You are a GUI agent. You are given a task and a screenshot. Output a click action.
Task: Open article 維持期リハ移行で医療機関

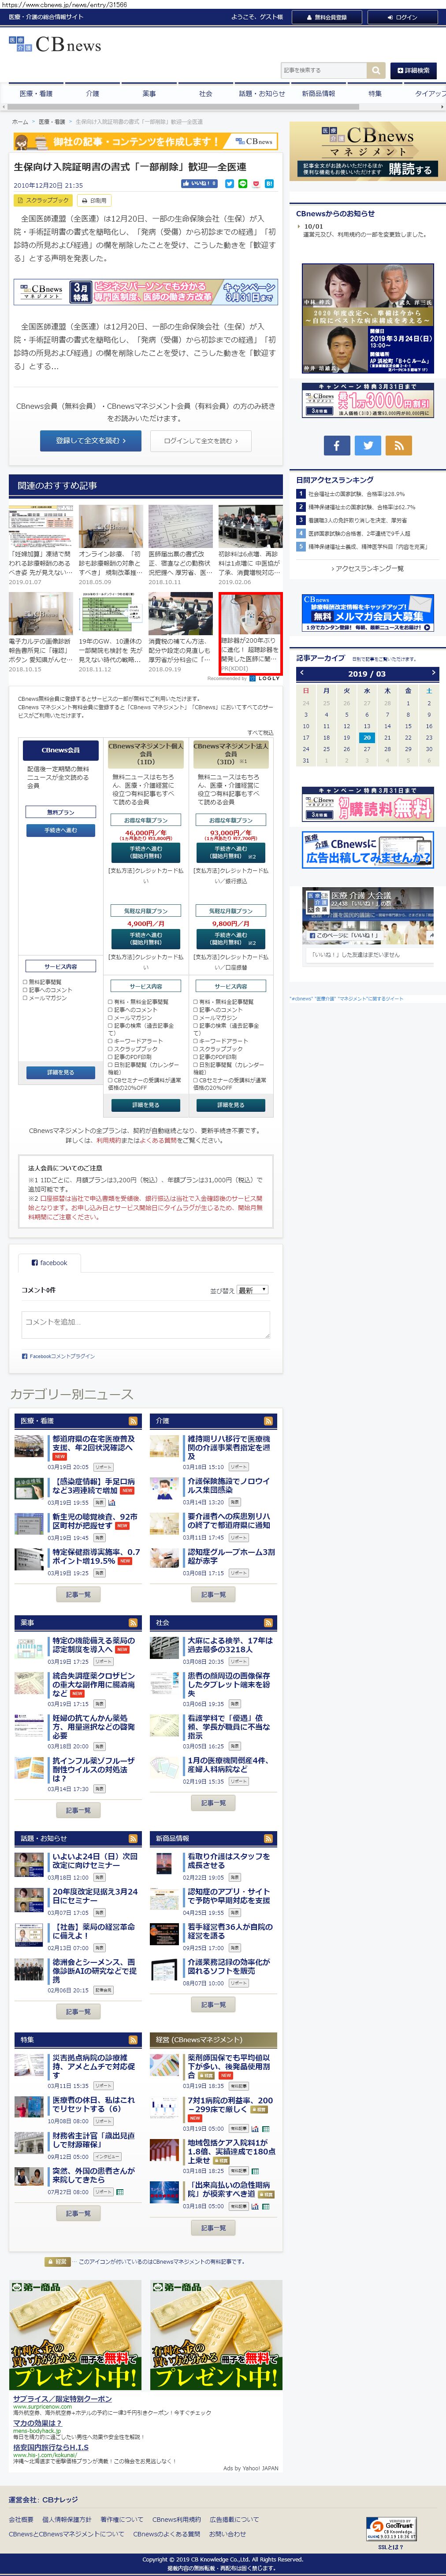click(x=229, y=1448)
